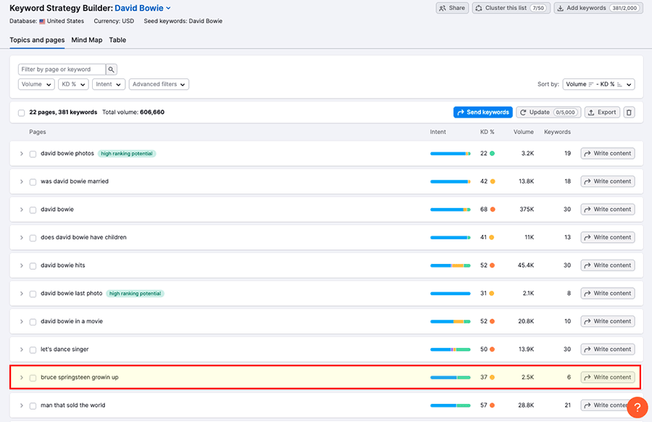
Task: Click the KD % column header
Action: click(x=487, y=132)
